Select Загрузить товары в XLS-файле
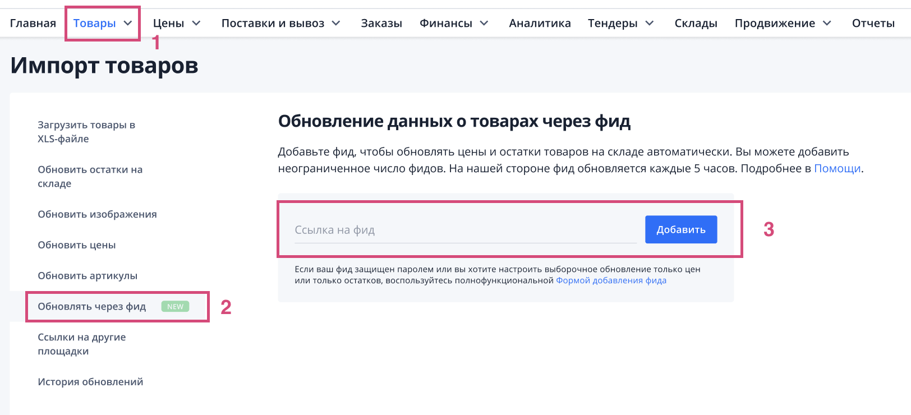This screenshot has width=911, height=415. click(87, 131)
